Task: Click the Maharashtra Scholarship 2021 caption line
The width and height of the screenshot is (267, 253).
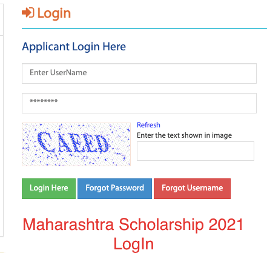Action: point(133,224)
